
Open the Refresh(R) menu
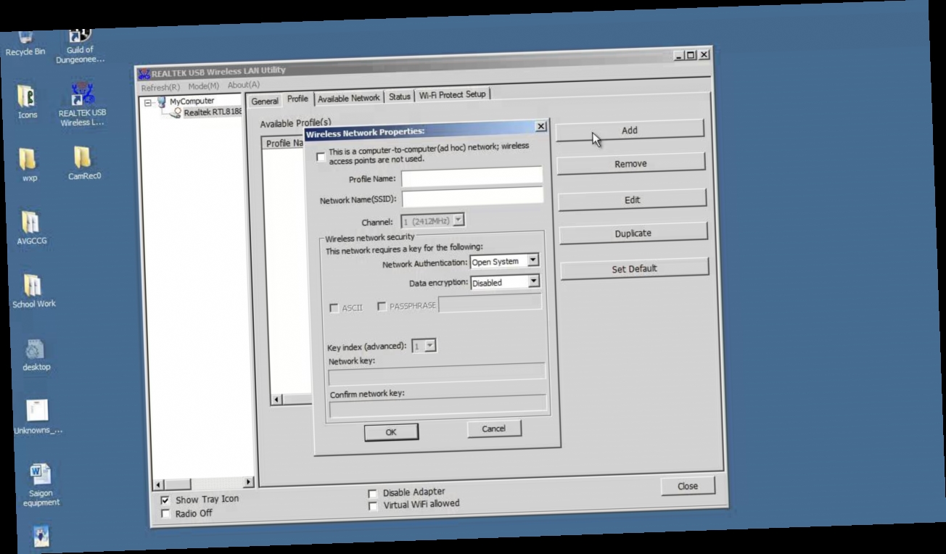(160, 87)
